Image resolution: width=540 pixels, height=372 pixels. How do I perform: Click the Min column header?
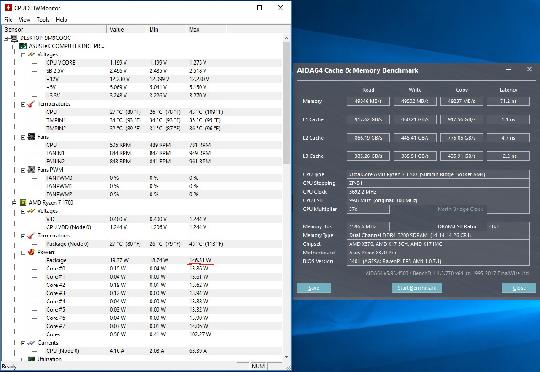click(x=166, y=30)
